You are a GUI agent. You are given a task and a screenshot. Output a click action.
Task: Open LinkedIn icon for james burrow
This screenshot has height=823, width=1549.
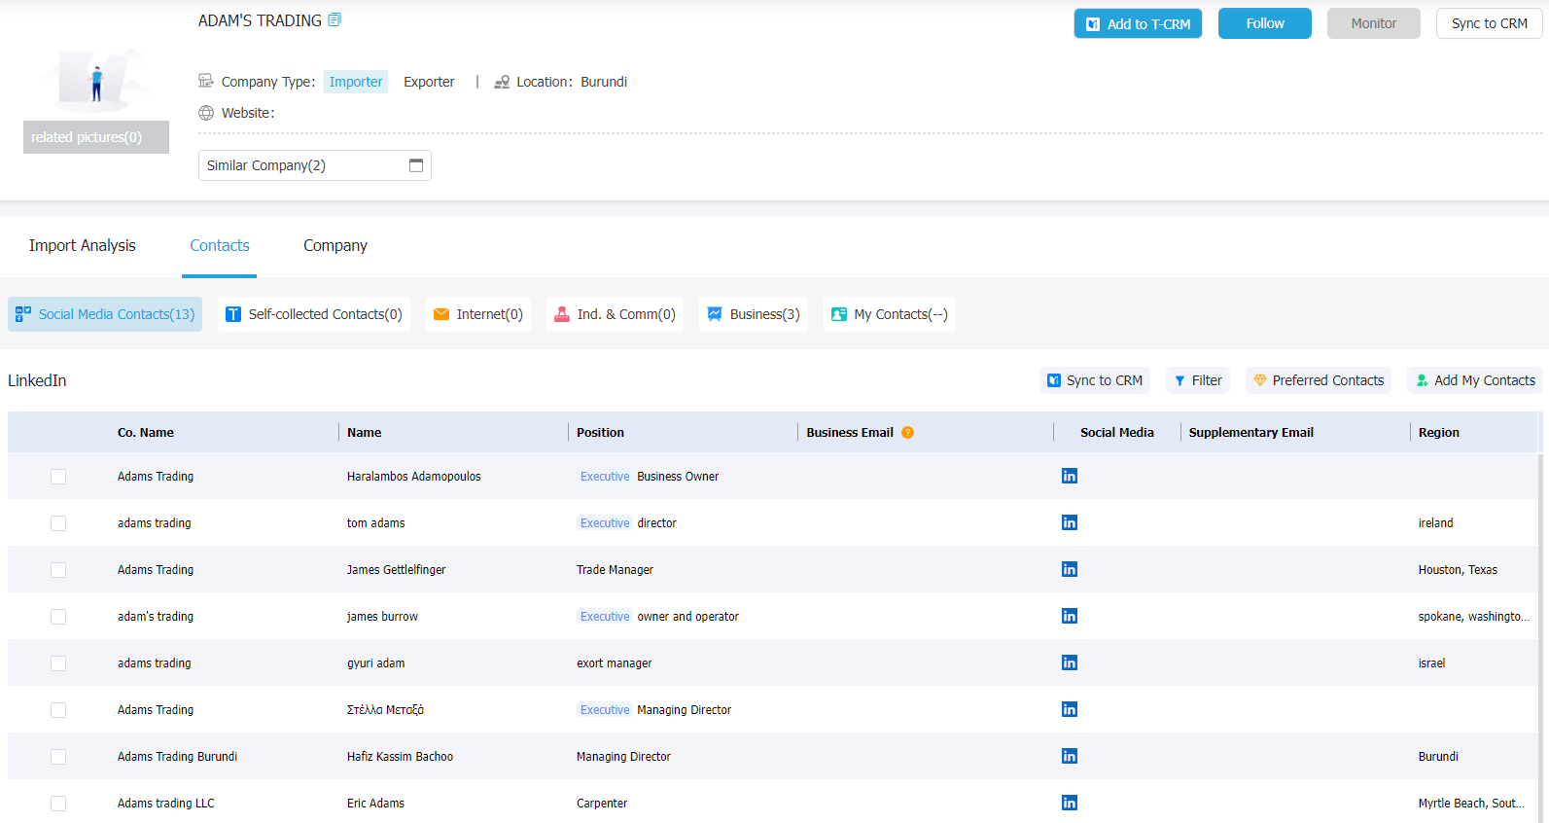1070,616
